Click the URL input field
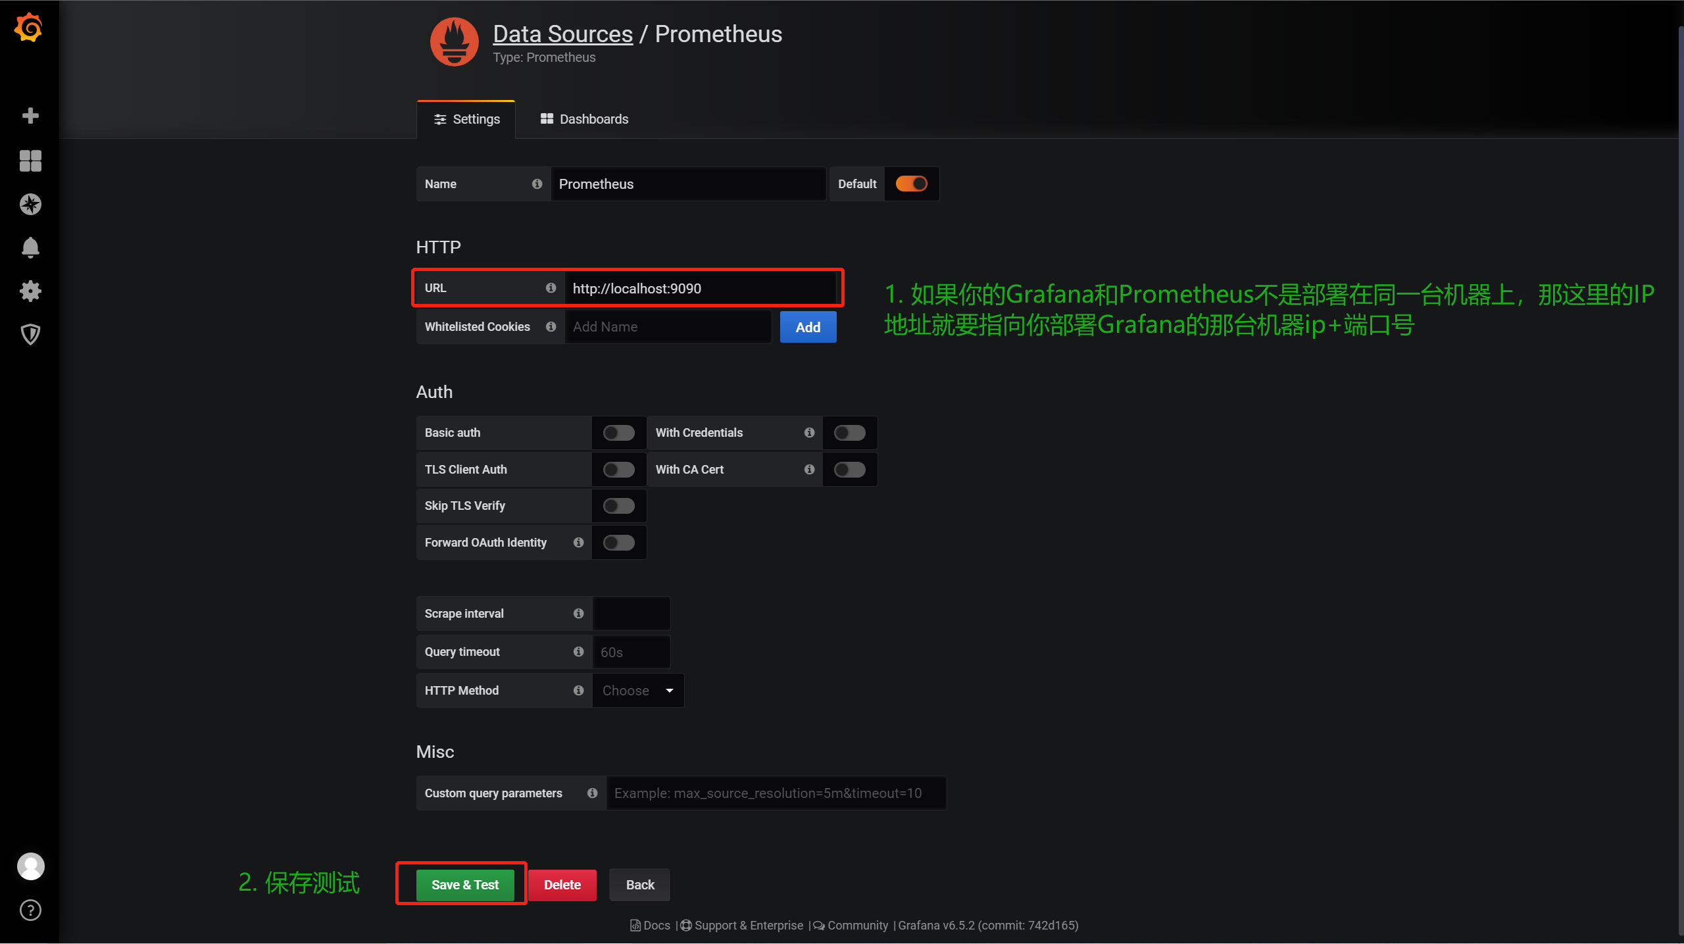Screen dimensions: 1684x944 pos(699,288)
